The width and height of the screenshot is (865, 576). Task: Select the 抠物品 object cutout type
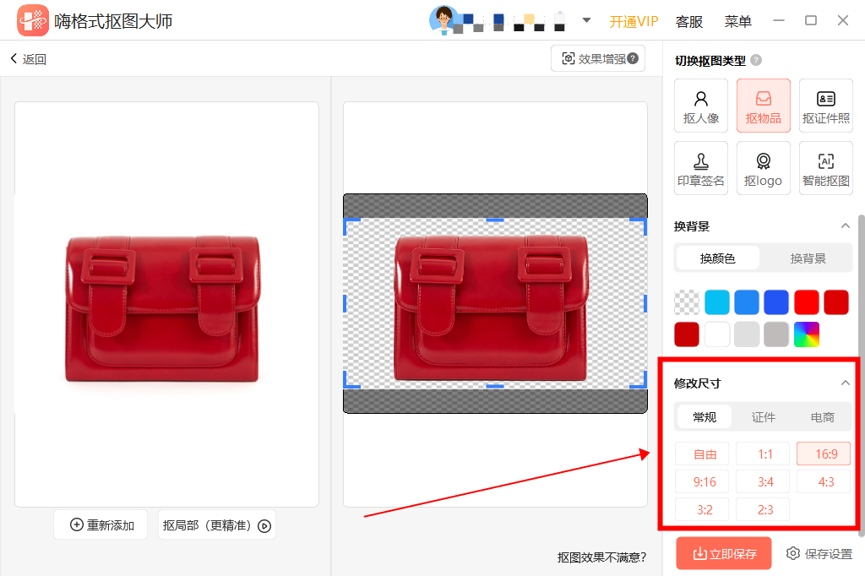(x=764, y=106)
